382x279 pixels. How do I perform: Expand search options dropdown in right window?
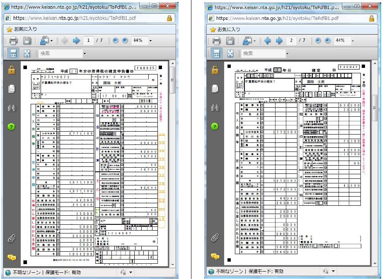click(288, 53)
